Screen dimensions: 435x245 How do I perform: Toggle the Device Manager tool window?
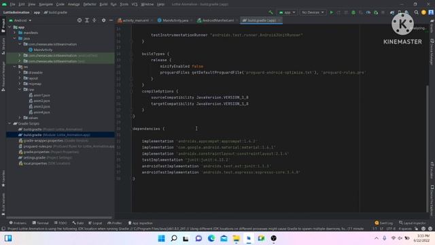pos(432,52)
